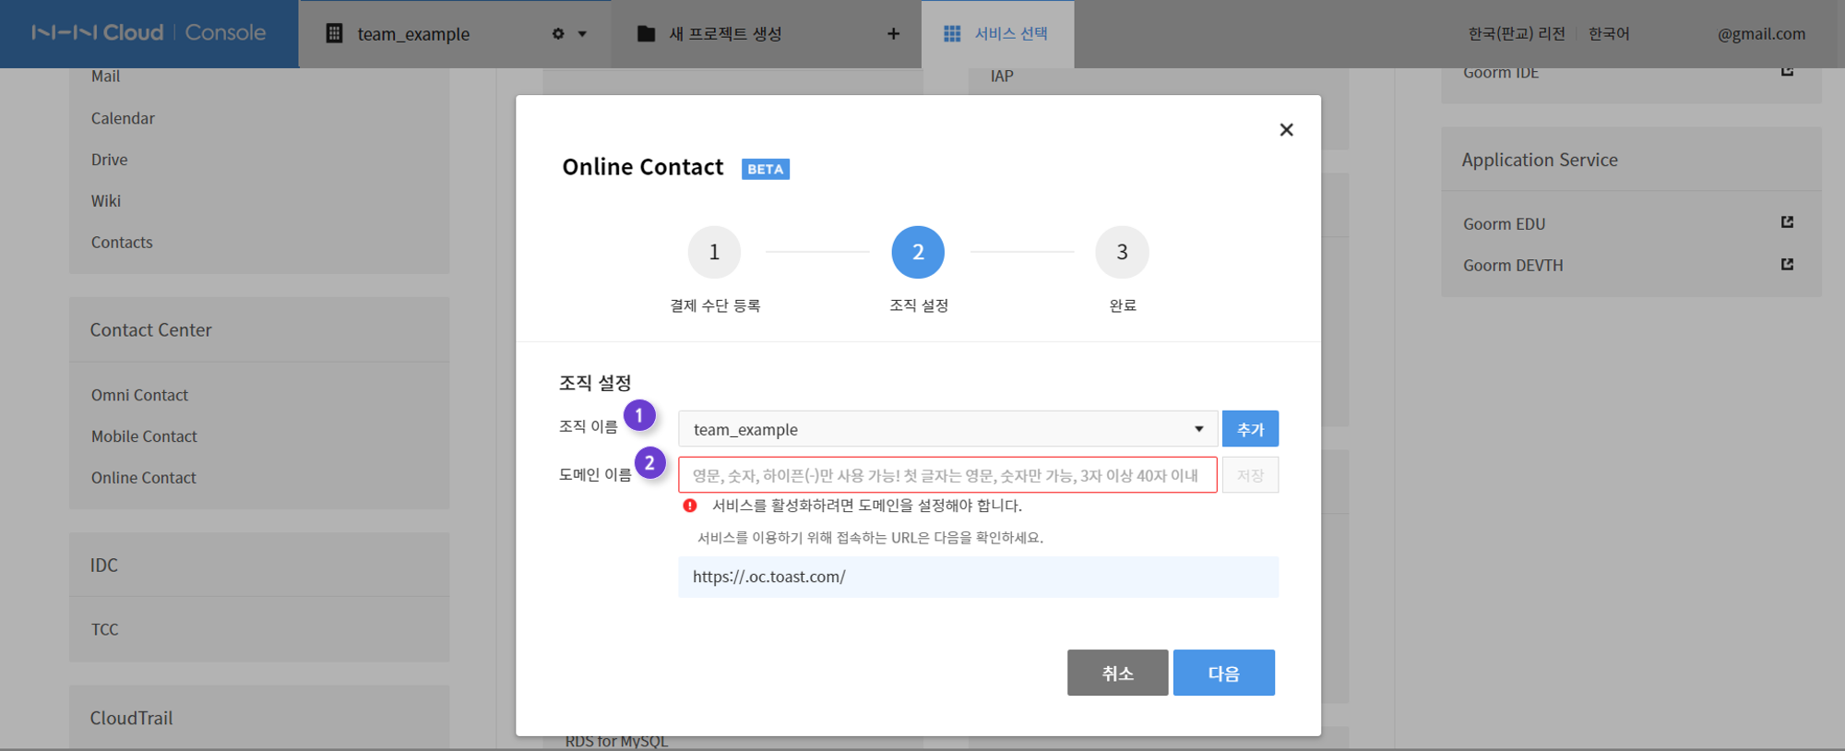The image size is (1845, 751).
Task: Click the IAP service item
Action: tap(1002, 77)
